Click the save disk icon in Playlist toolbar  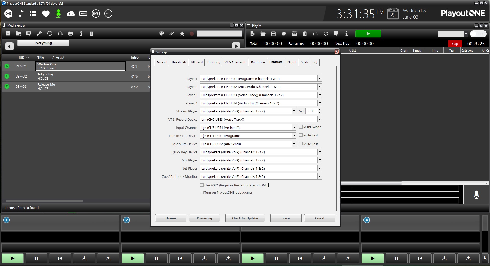click(x=273, y=34)
